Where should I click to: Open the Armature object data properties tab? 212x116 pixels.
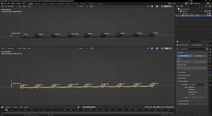[210, 75]
